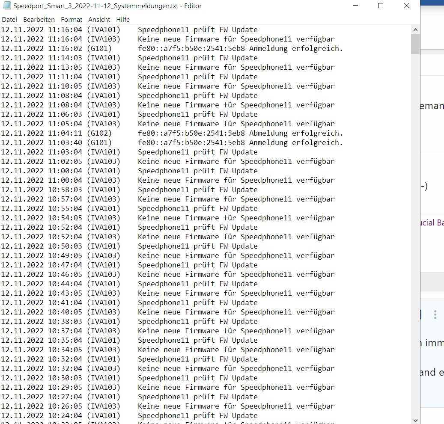Click the 10:44:04 (IVA101) log line
The height and width of the screenshot is (424, 444).
tap(129, 284)
